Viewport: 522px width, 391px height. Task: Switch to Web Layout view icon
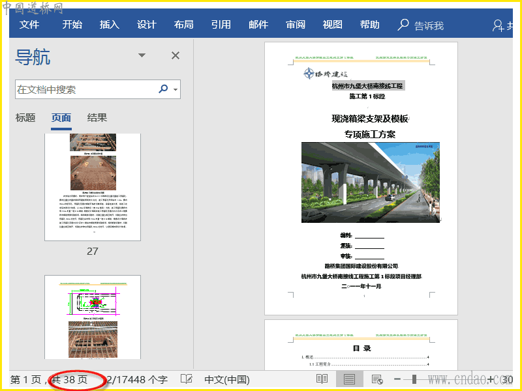[x=377, y=379]
